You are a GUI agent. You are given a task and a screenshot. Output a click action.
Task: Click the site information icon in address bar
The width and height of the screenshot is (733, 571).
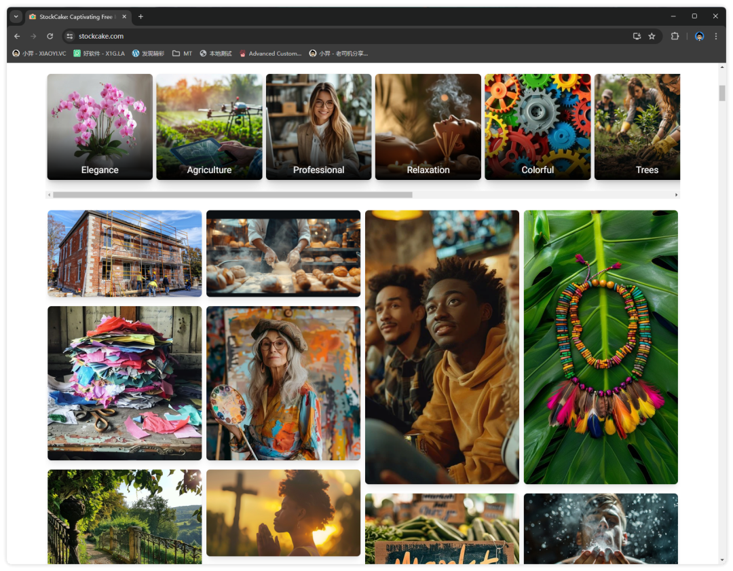pyautogui.click(x=69, y=36)
